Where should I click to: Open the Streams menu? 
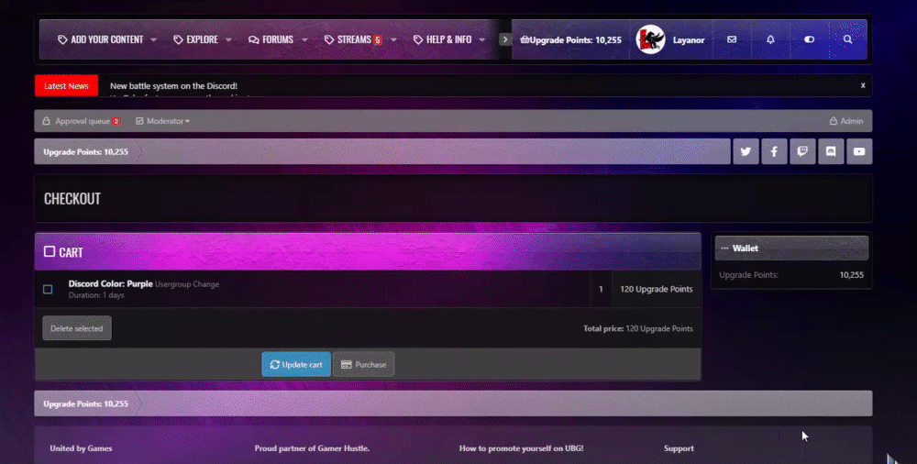tap(353, 39)
